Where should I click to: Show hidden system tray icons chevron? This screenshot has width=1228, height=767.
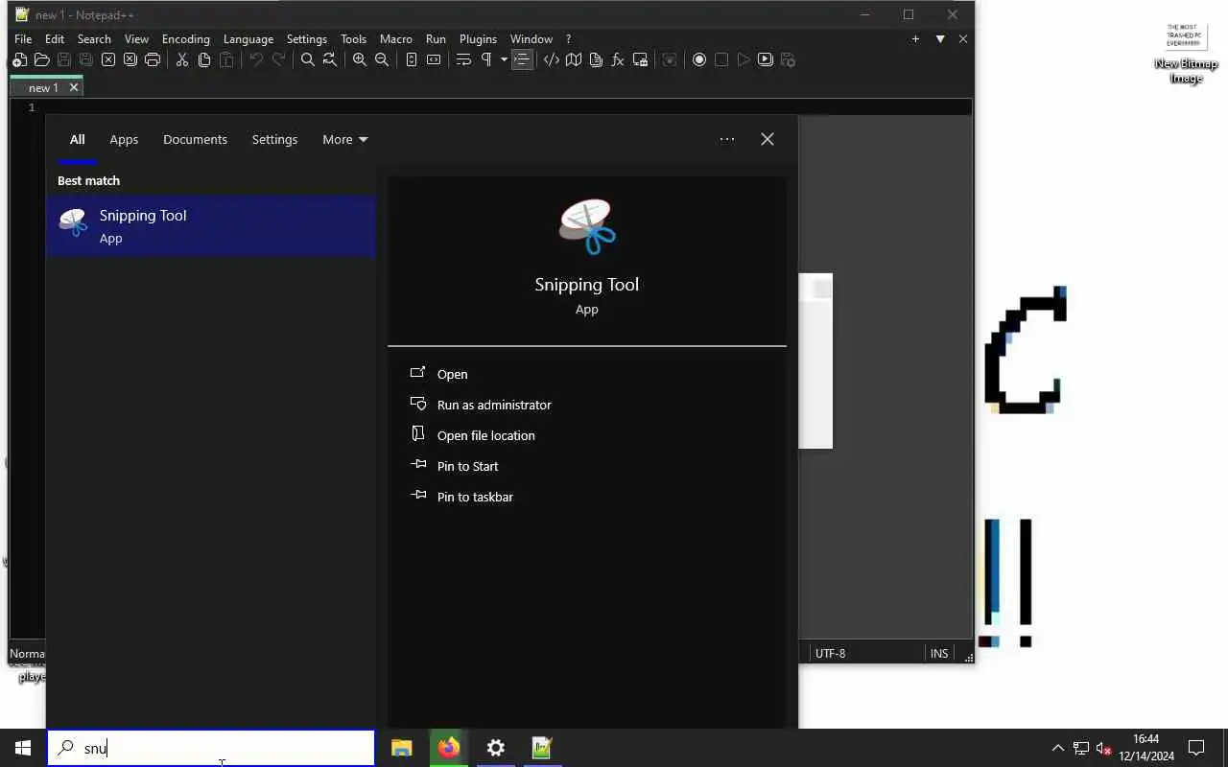pos(1057,748)
